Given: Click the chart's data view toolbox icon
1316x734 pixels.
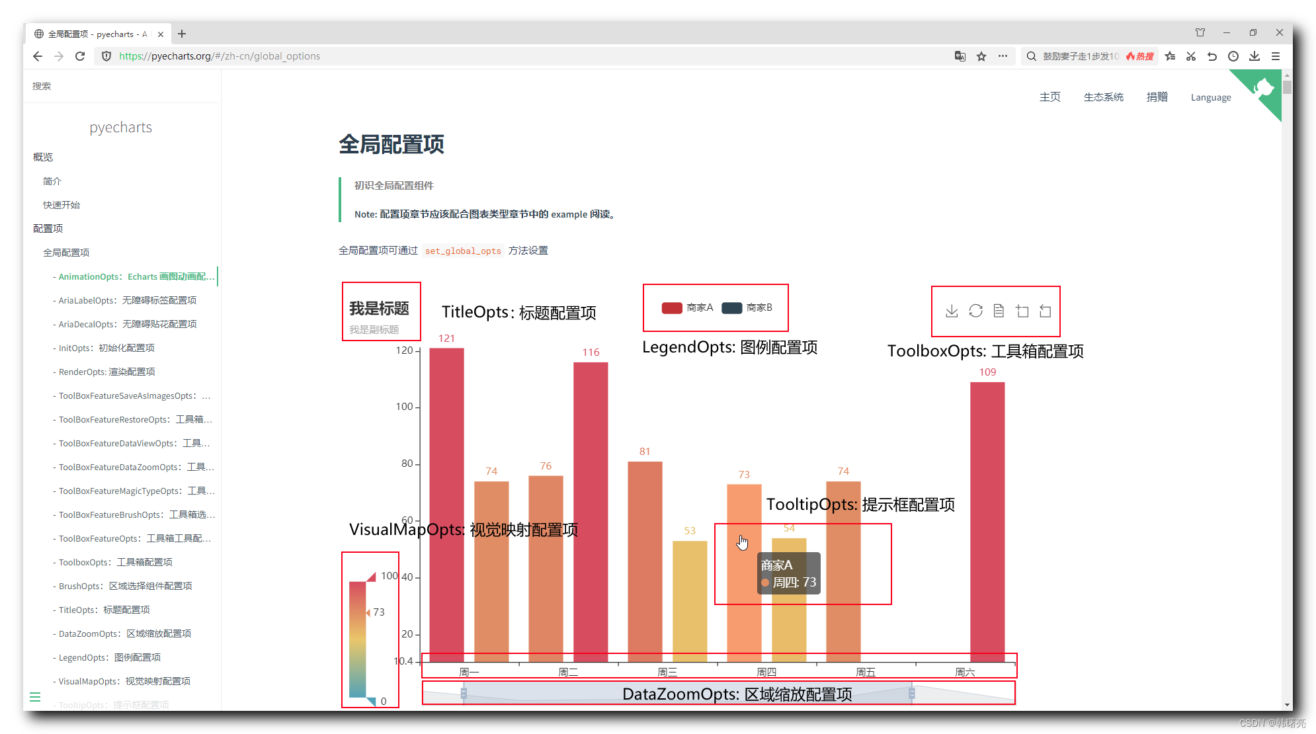Looking at the screenshot, I should pos(999,311).
